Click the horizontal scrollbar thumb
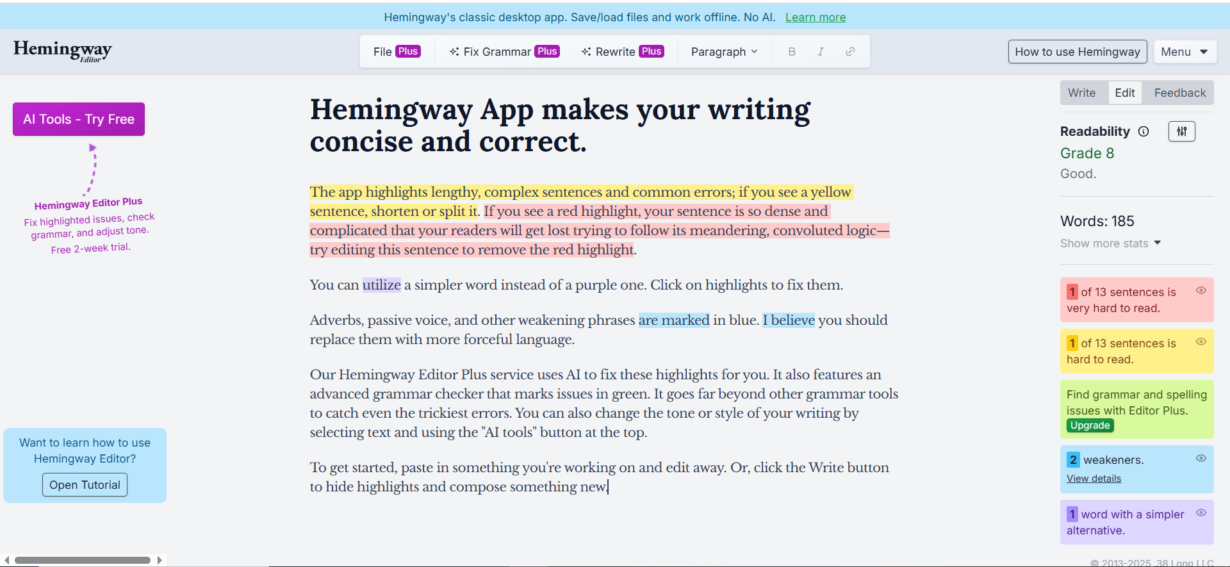The image size is (1230, 567). click(83, 560)
